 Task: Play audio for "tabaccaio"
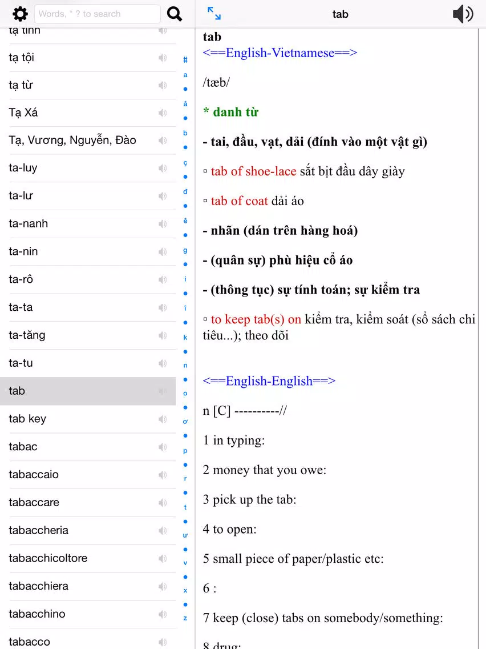click(163, 475)
